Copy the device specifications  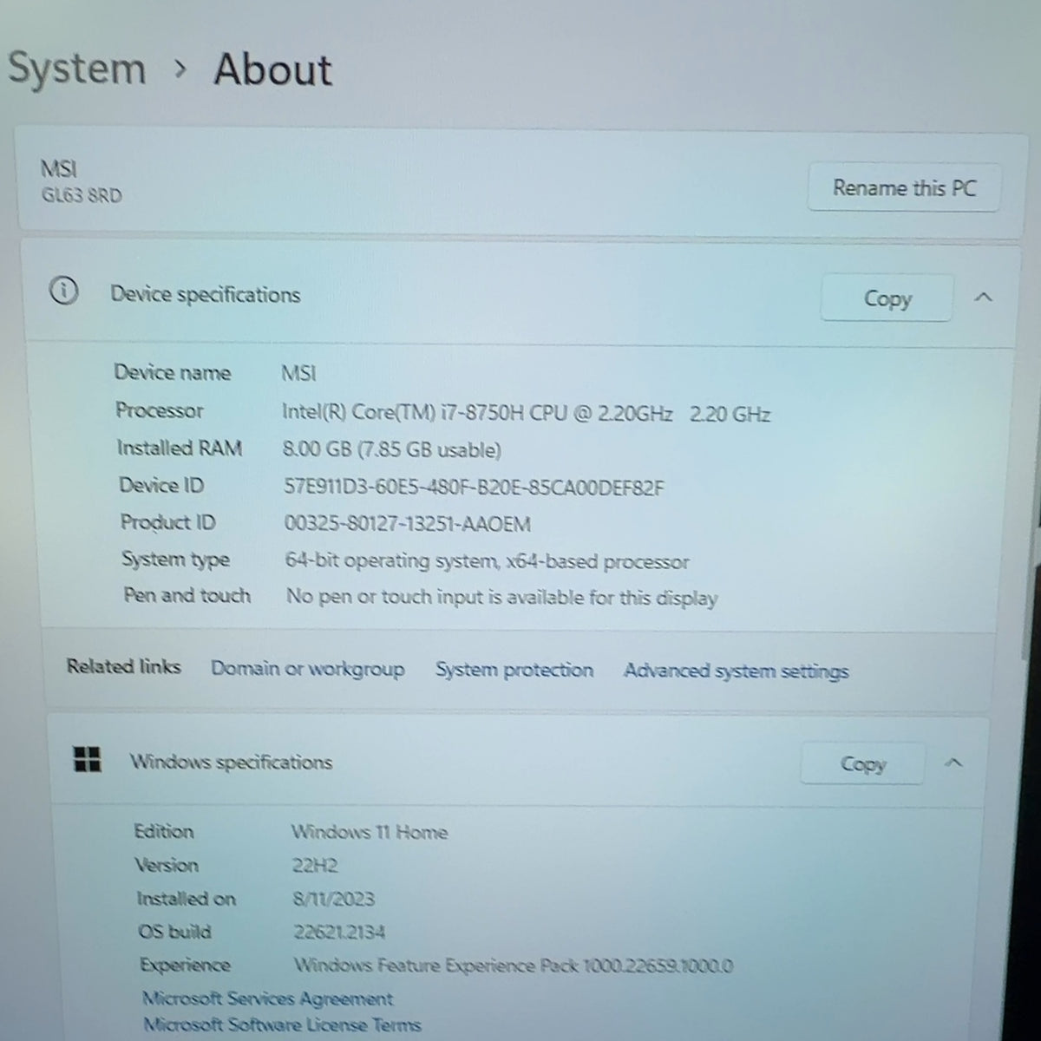887,298
